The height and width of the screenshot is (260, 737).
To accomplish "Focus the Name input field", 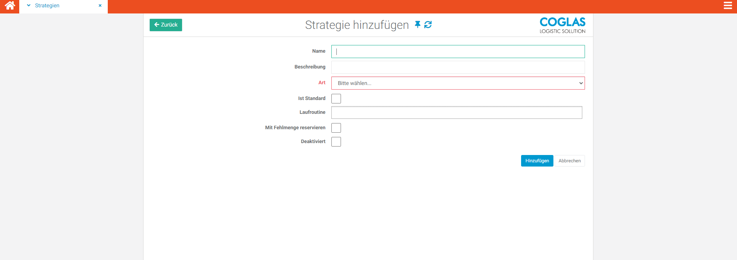I will [458, 52].
